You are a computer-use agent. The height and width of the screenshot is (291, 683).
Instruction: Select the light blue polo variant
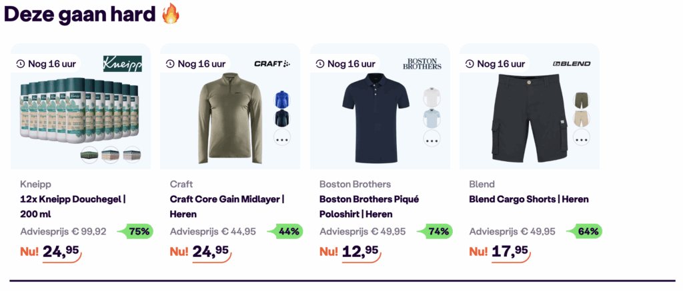tap(432, 119)
